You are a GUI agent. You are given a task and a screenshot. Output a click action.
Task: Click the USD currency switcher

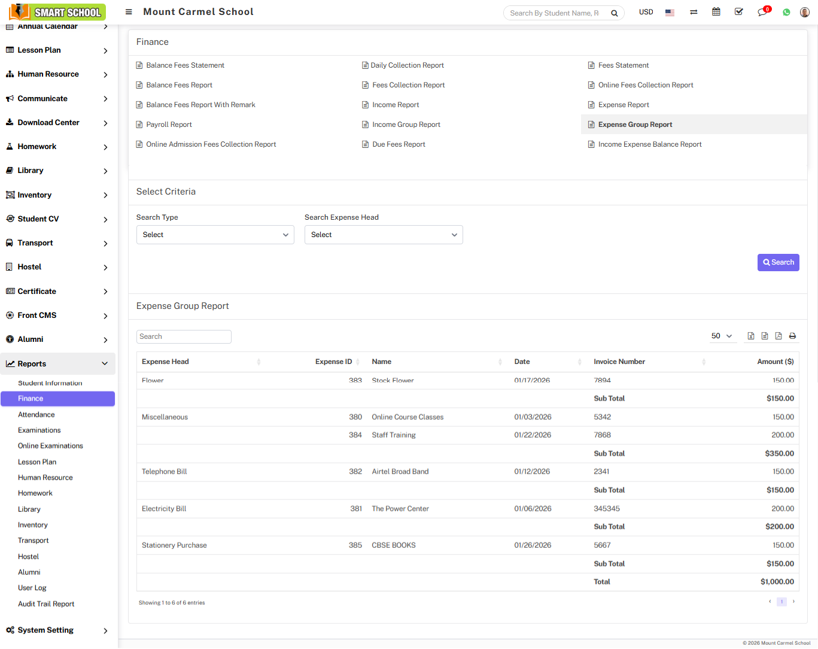tap(646, 12)
